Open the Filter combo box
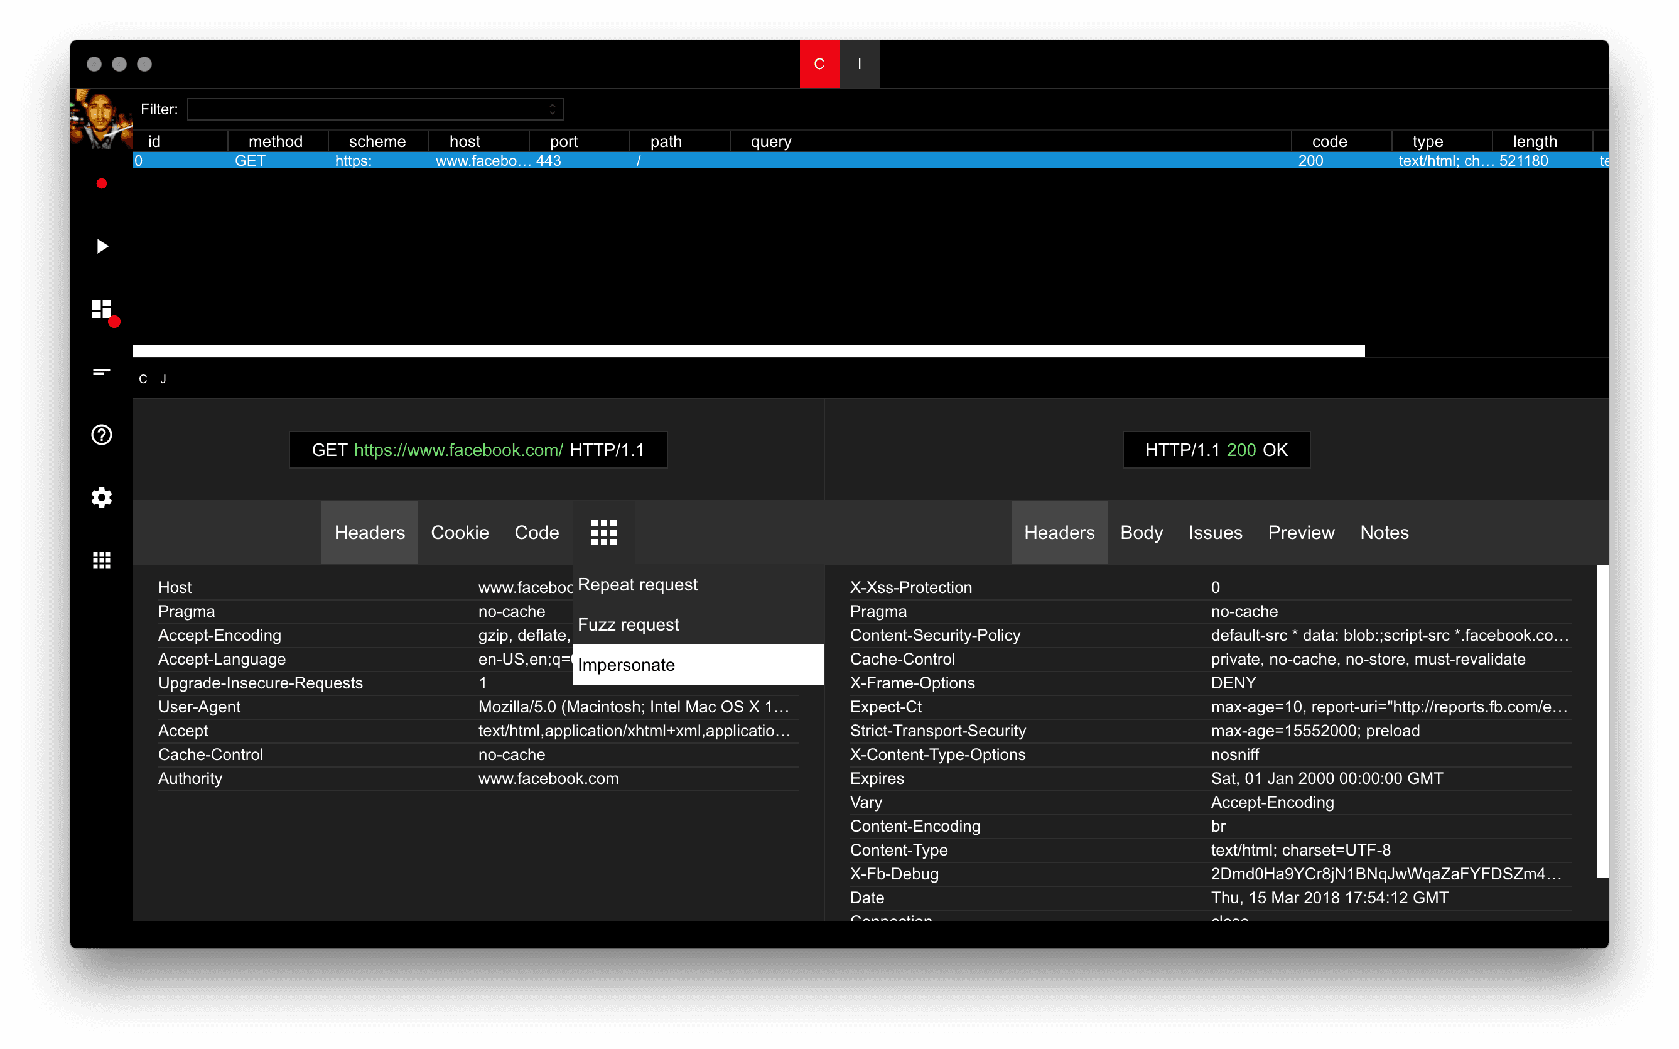 point(375,109)
